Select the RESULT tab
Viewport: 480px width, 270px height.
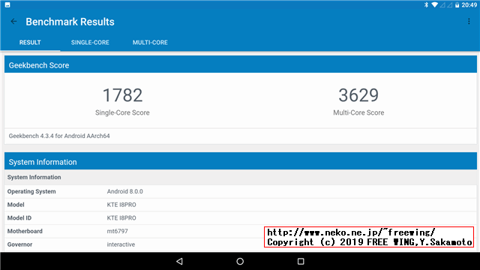[30, 43]
